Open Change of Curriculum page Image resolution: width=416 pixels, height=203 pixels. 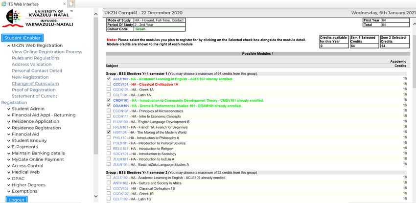pyautogui.click(x=35, y=84)
